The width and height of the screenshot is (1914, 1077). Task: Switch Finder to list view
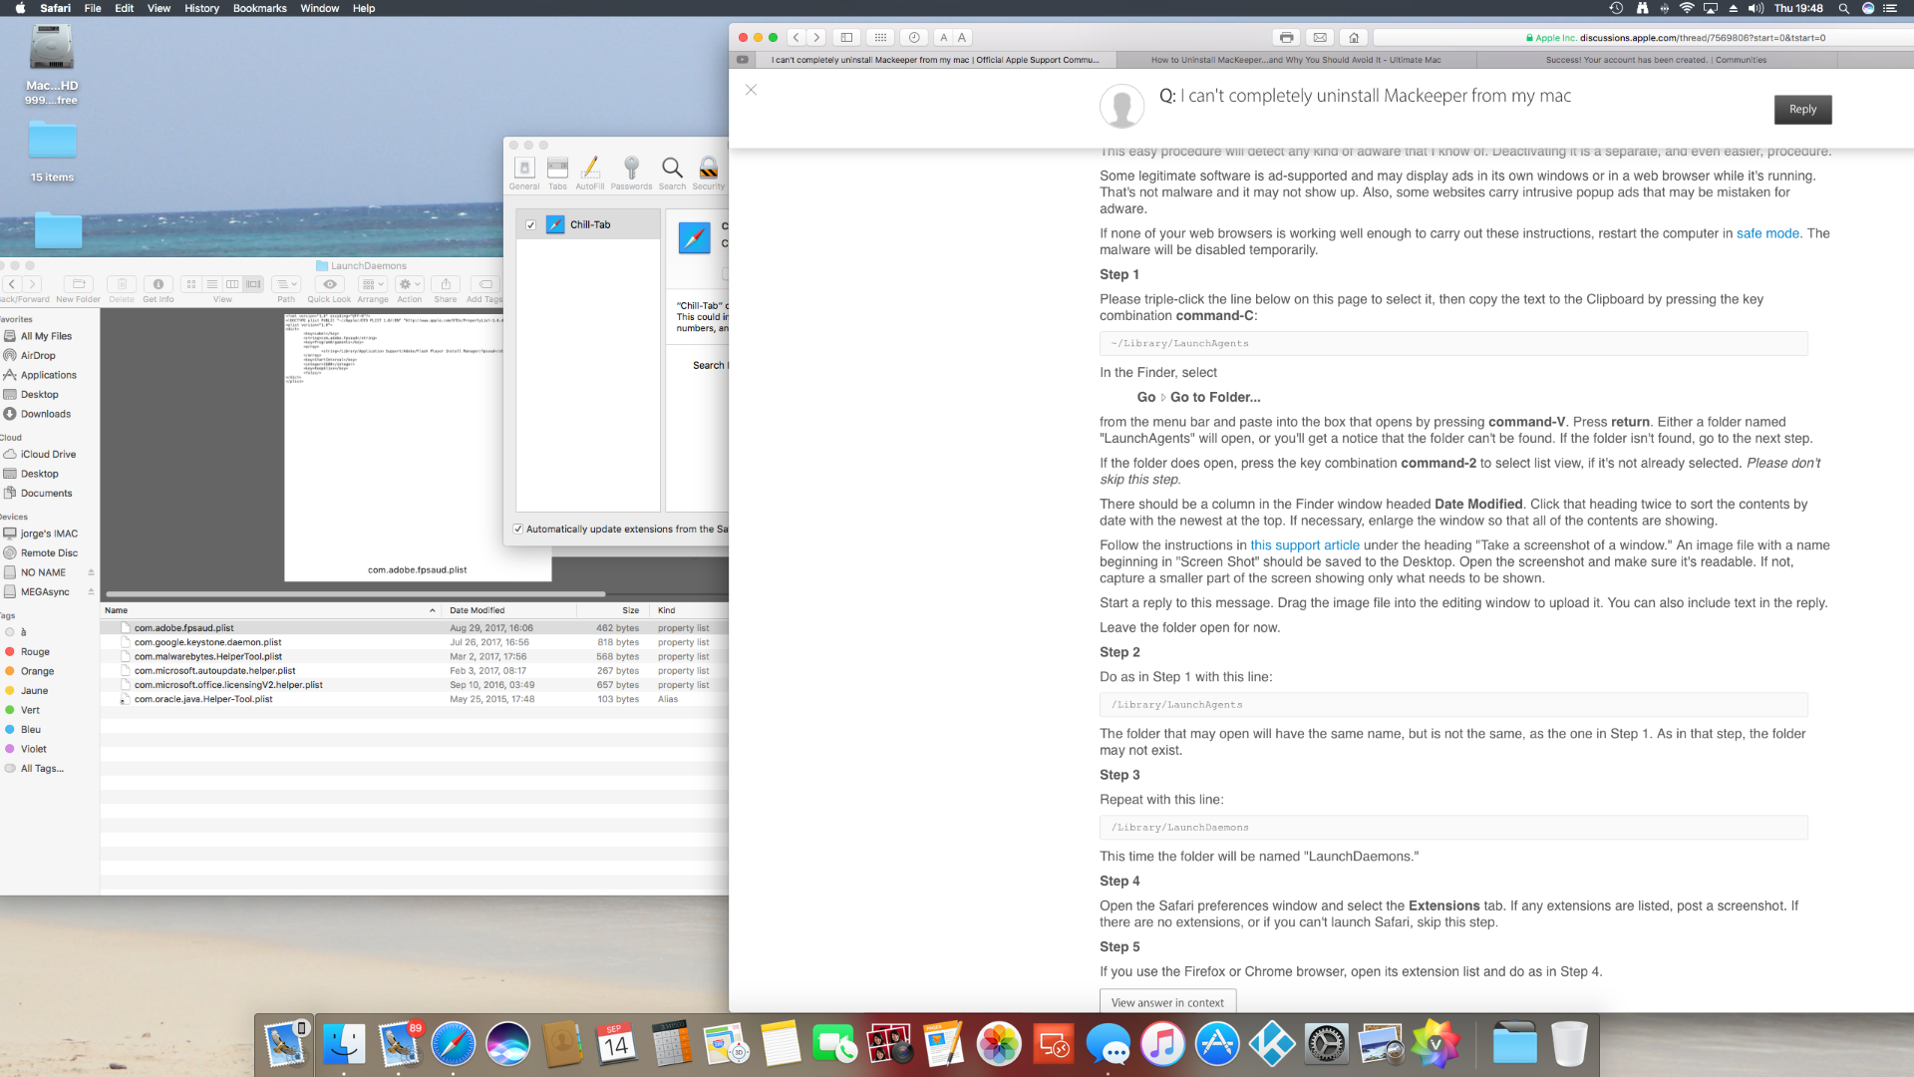tap(211, 284)
